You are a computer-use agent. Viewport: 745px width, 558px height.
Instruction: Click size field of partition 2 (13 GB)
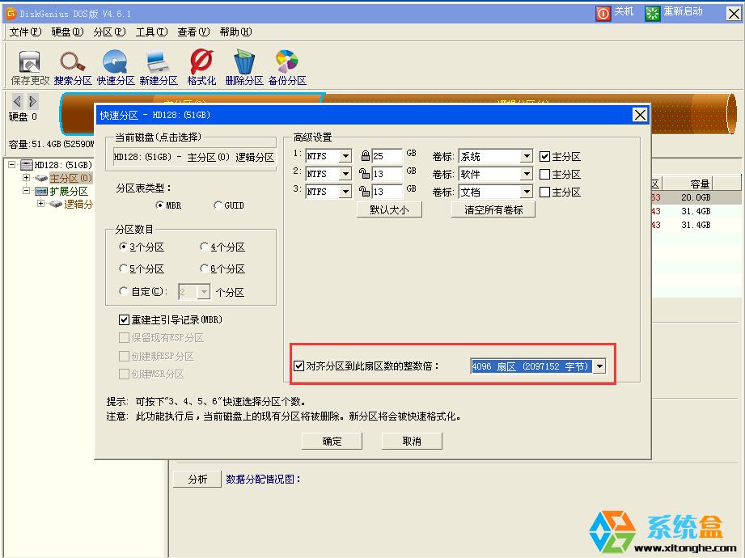click(387, 174)
